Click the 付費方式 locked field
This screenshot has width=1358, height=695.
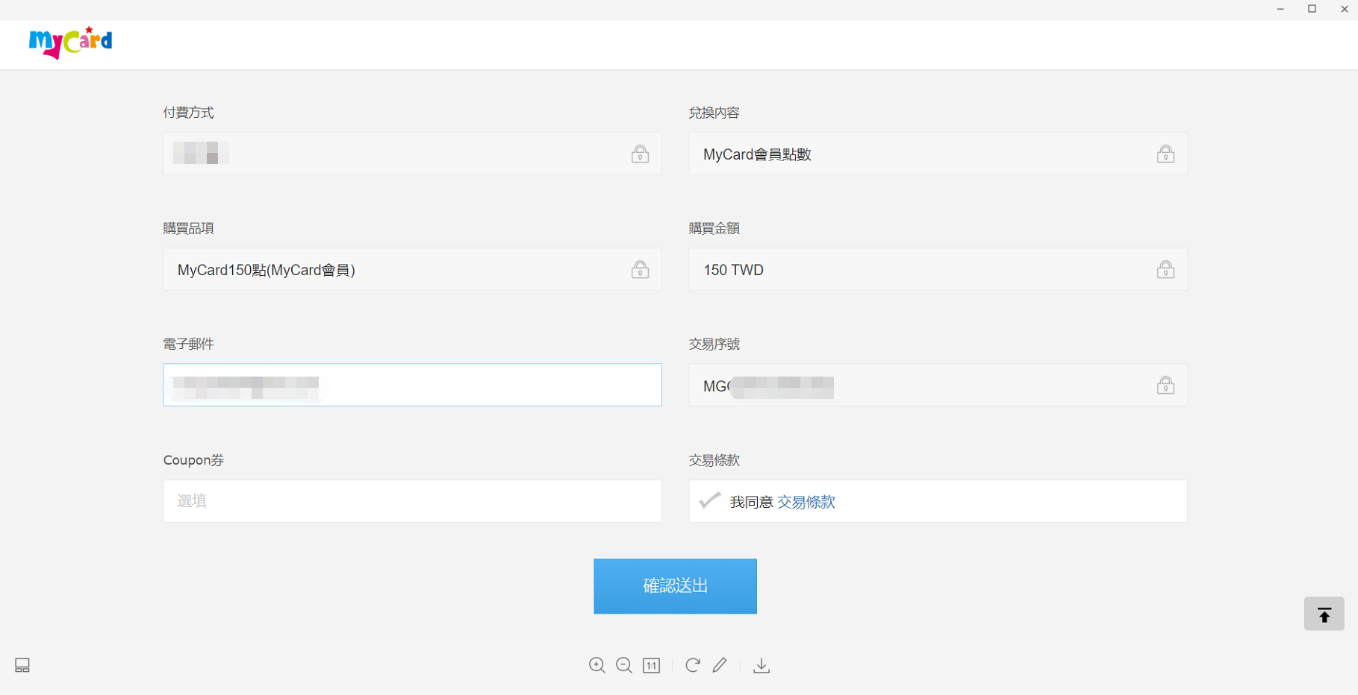pyautogui.click(x=413, y=154)
